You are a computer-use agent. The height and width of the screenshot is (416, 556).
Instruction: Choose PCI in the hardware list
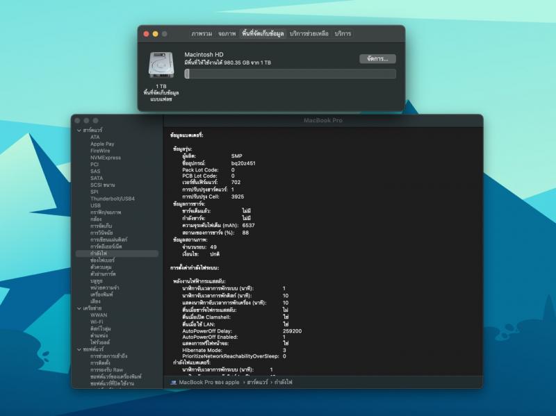[95, 165]
